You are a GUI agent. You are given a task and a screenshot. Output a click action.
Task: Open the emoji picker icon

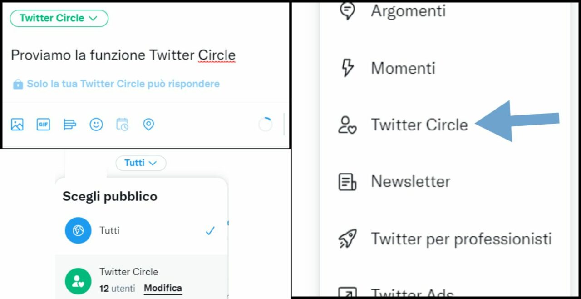click(x=96, y=124)
